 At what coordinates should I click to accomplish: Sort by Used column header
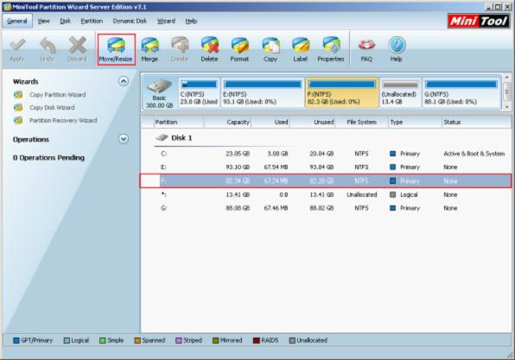tap(270, 122)
